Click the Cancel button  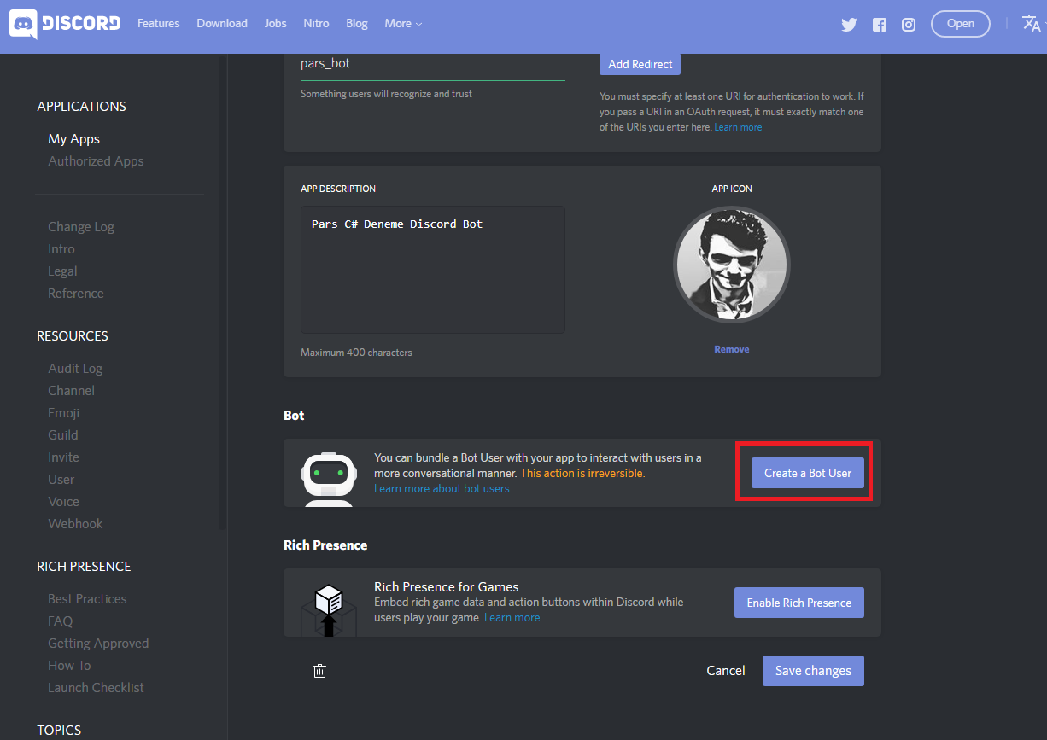click(x=726, y=671)
